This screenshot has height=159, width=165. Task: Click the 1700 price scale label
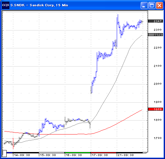point(158,138)
